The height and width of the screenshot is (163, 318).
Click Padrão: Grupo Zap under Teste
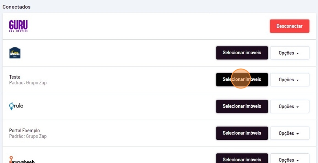click(x=28, y=83)
